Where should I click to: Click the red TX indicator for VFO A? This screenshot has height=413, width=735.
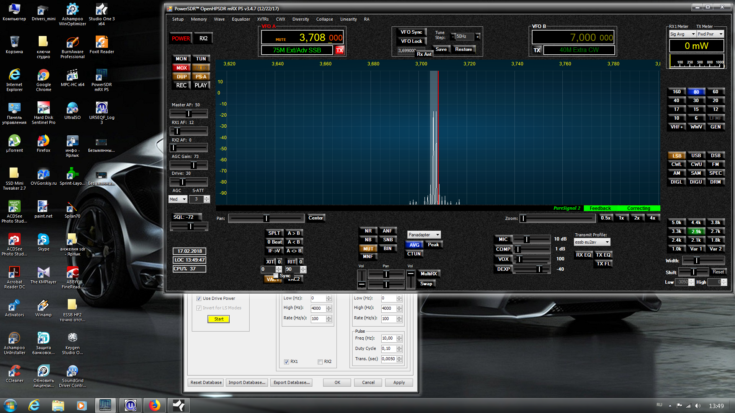coord(340,50)
